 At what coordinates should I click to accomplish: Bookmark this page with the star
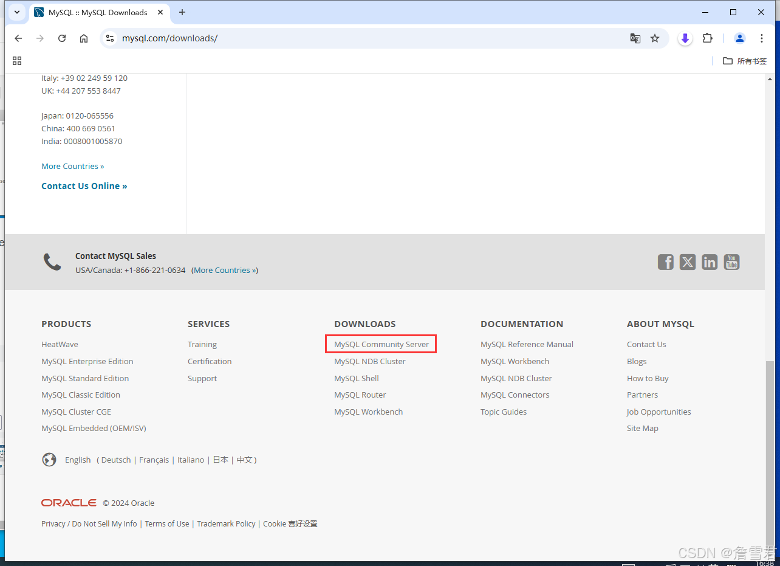coord(655,38)
